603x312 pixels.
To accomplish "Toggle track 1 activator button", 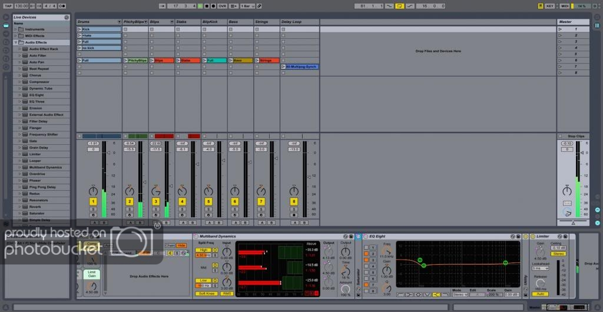I will tap(93, 202).
